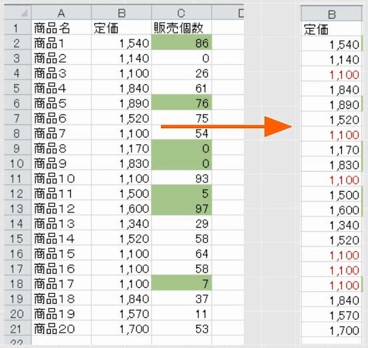This screenshot has height=348, width=368.
Task: Click sales count cell 93
Action: (x=182, y=178)
